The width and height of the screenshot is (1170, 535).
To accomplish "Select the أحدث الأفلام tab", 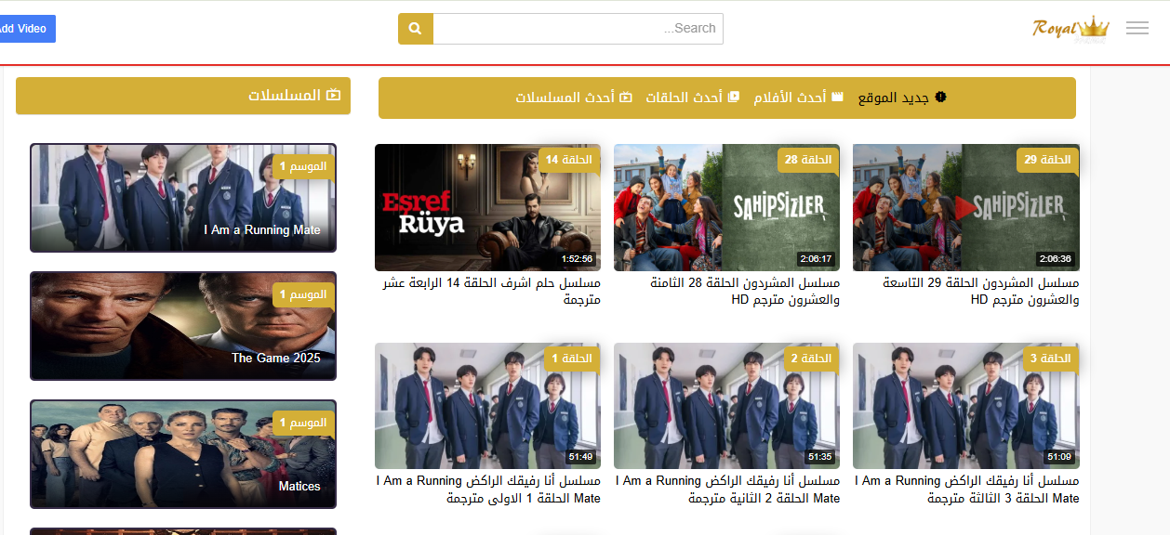I will 799,98.
